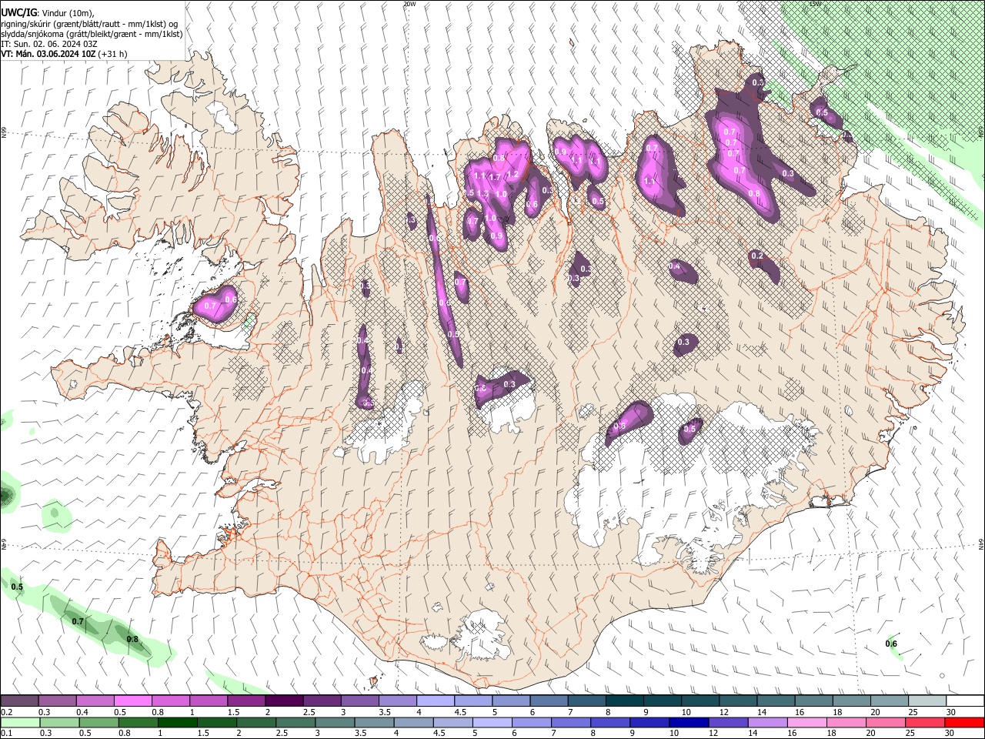Click the black 0.7 value in southwest rain band

pos(78,621)
